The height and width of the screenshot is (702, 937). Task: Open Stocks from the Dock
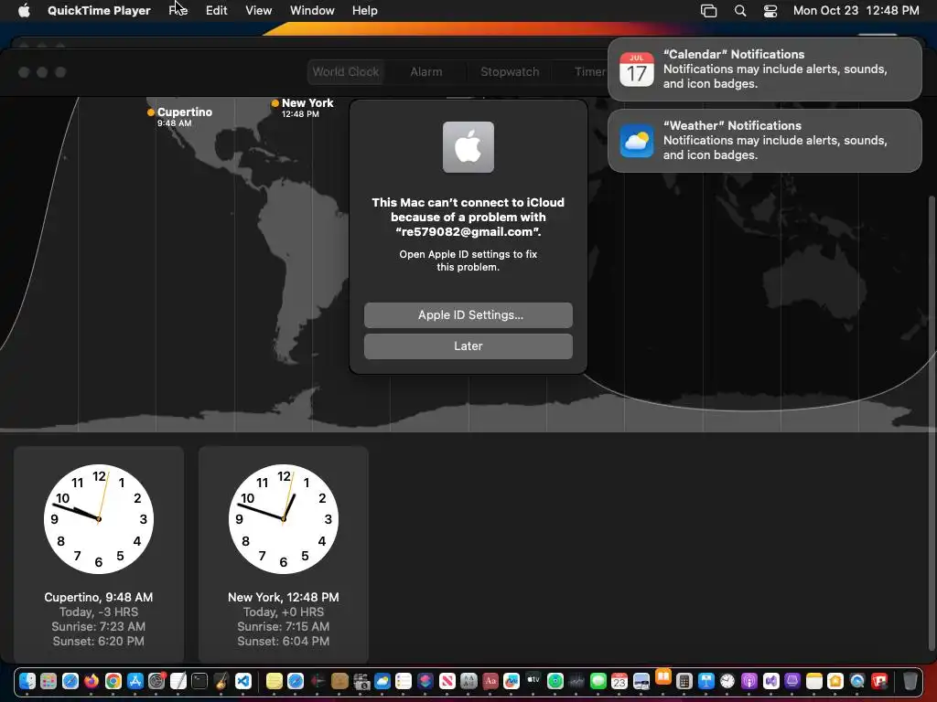point(576,680)
